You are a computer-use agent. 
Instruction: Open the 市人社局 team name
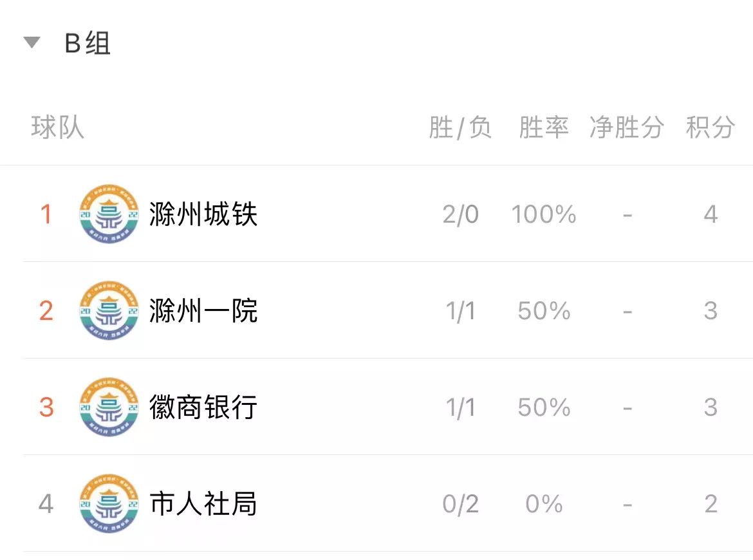[x=203, y=504]
